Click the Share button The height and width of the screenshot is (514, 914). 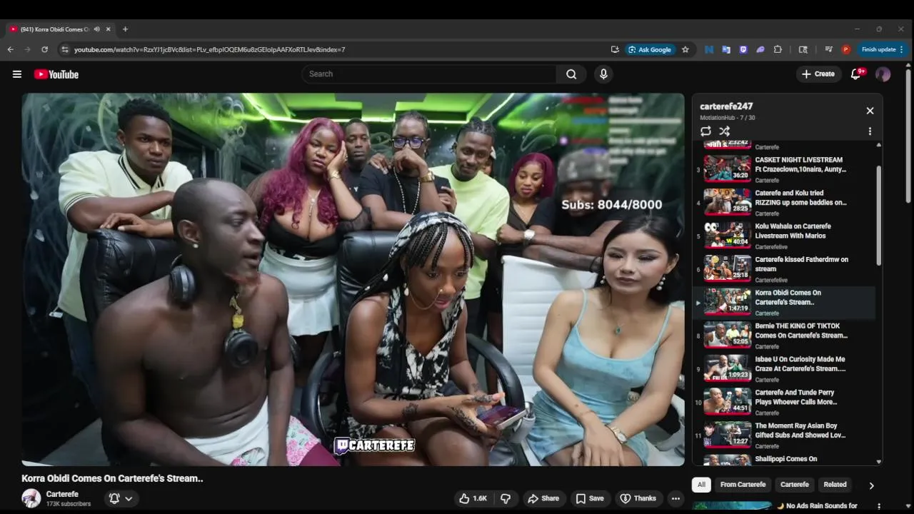click(543, 498)
